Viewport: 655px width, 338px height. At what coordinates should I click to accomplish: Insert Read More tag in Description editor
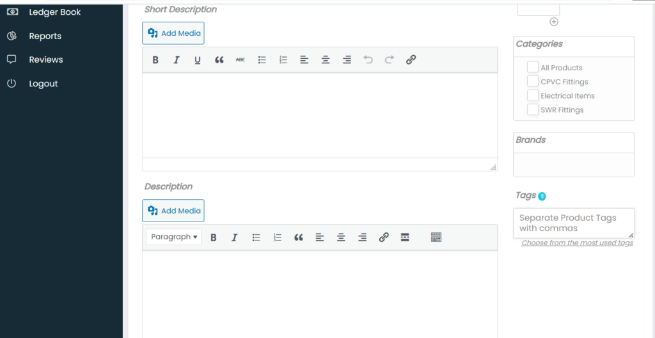pos(405,237)
